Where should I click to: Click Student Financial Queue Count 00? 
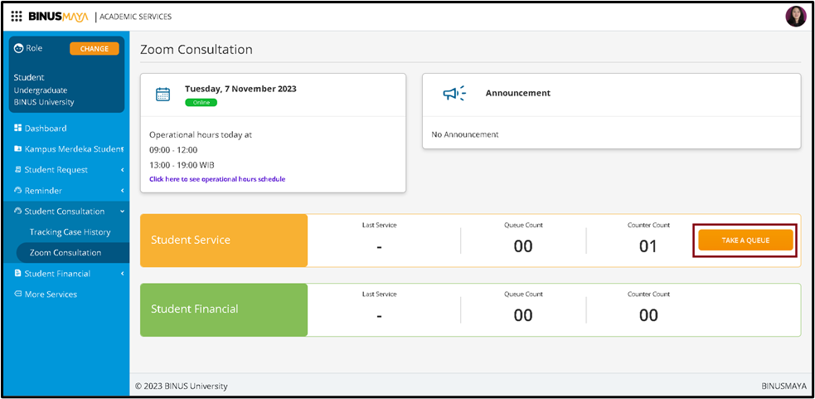523,315
